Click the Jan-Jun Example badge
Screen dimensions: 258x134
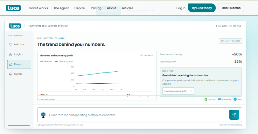[x=230, y=41]
